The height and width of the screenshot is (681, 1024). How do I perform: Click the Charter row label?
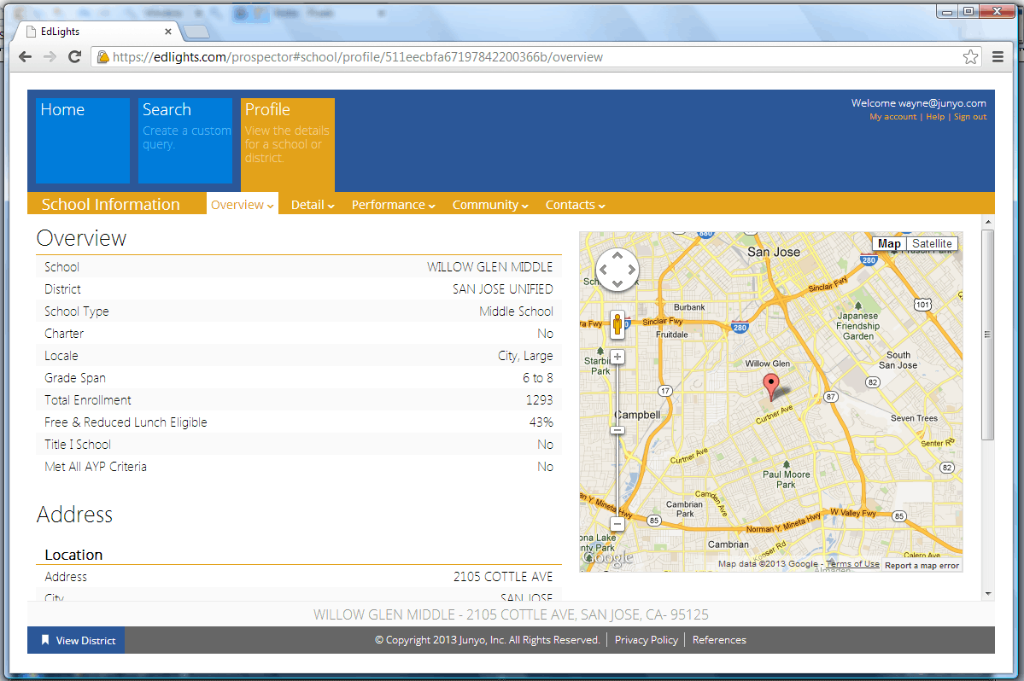64,334
